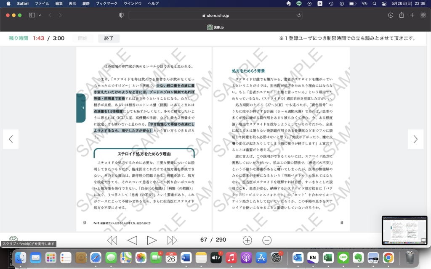
Task: Click Safari's Share icon in toolbar
Action: (402, 15)
